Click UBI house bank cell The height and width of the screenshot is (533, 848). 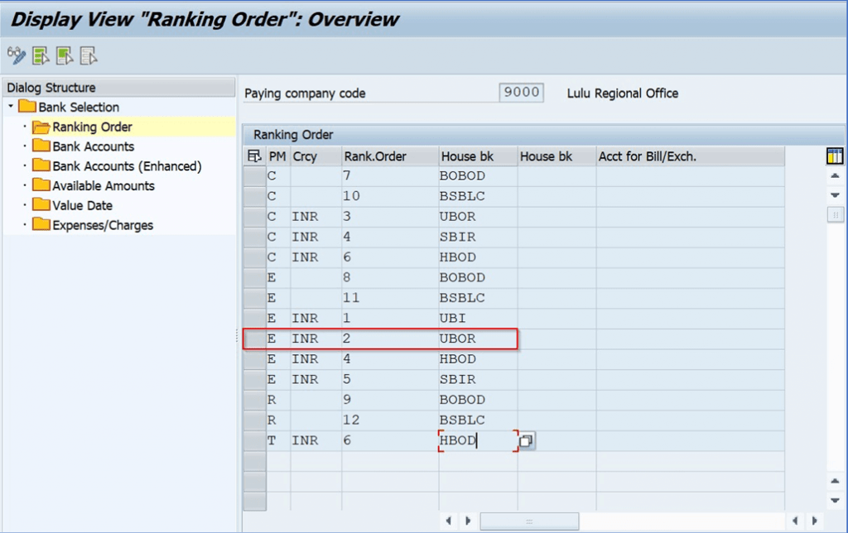[x=478, y=319]
